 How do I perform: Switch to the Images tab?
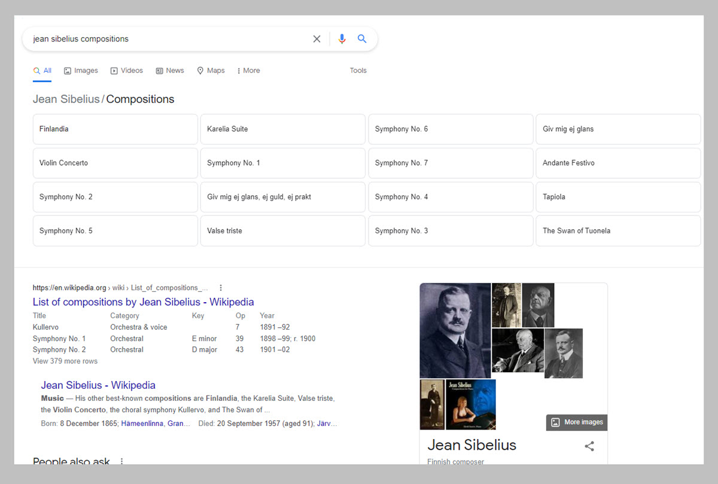coord(81,71)
